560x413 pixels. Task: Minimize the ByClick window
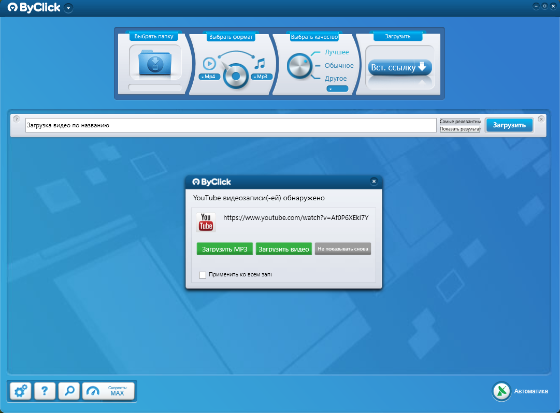coord(536,6)
